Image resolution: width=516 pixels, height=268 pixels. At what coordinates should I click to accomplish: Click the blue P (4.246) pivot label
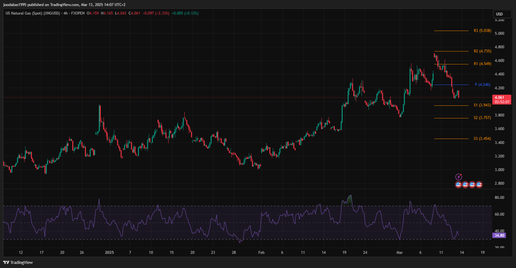click(483, 85)
